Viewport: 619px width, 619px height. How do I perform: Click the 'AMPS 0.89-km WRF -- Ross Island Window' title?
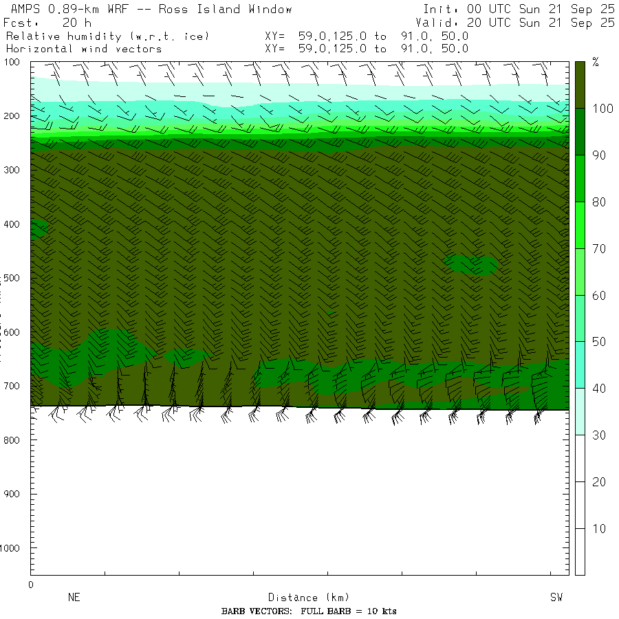(x=151, y=9)
